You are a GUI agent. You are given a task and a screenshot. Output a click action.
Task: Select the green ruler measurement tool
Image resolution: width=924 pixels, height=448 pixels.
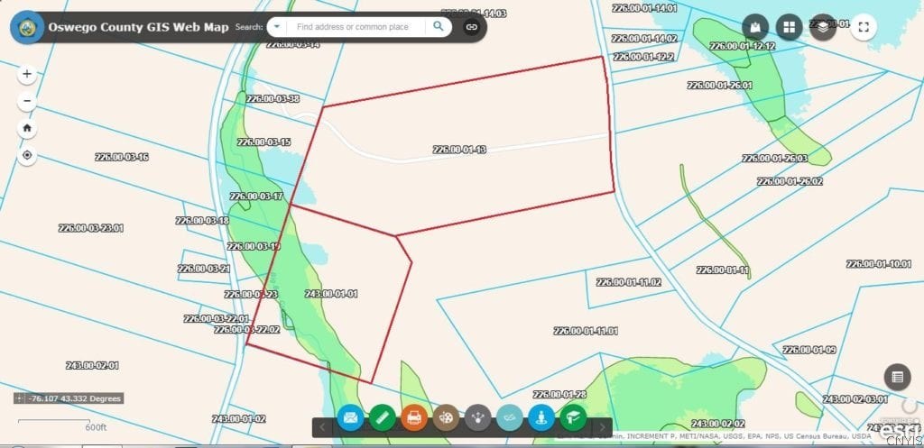coord(383,418)
